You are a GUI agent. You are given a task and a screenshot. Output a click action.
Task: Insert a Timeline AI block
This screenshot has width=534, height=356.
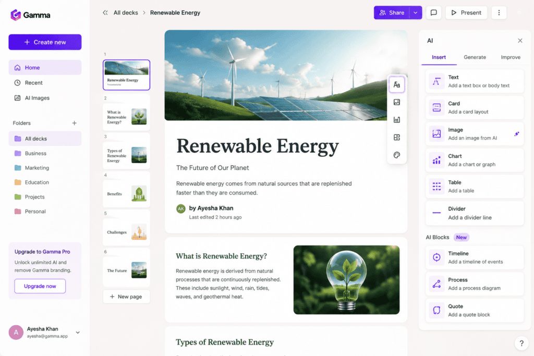475,257
